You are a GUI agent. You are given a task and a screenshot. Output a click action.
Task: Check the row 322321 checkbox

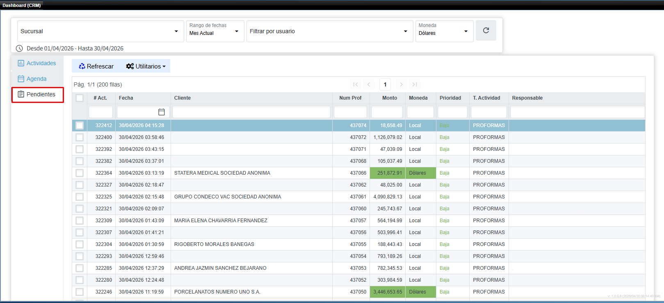click(80, 209)
